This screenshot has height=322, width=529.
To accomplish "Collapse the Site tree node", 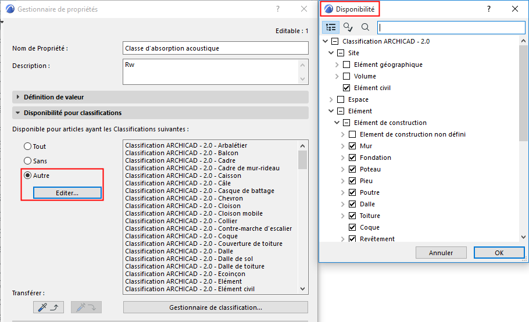I will tap(331, 53).
